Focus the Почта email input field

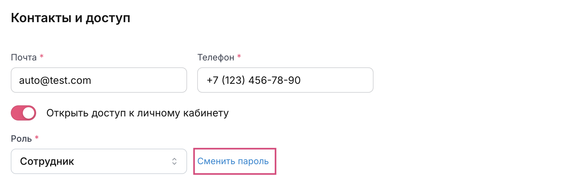point(99,80)
